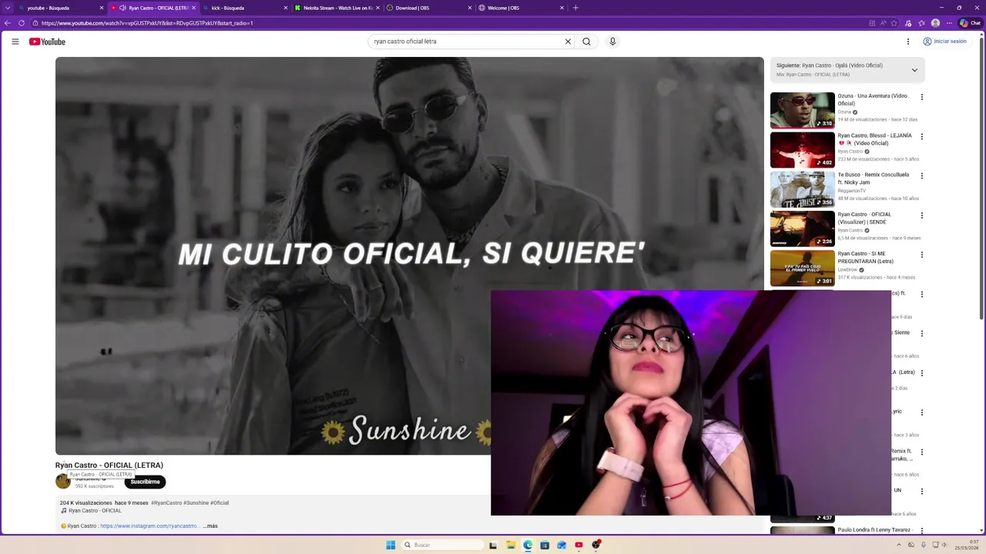The image size is (986, 554).
Task: Open options for Te Busco Remix video
Action: (x=921, y=175)
